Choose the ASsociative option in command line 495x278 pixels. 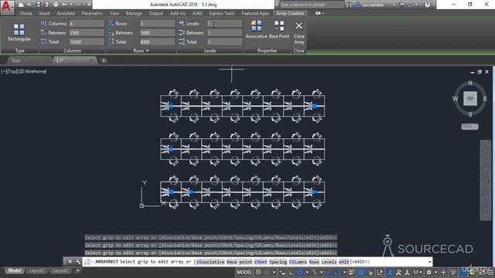[x=210, y=262]
